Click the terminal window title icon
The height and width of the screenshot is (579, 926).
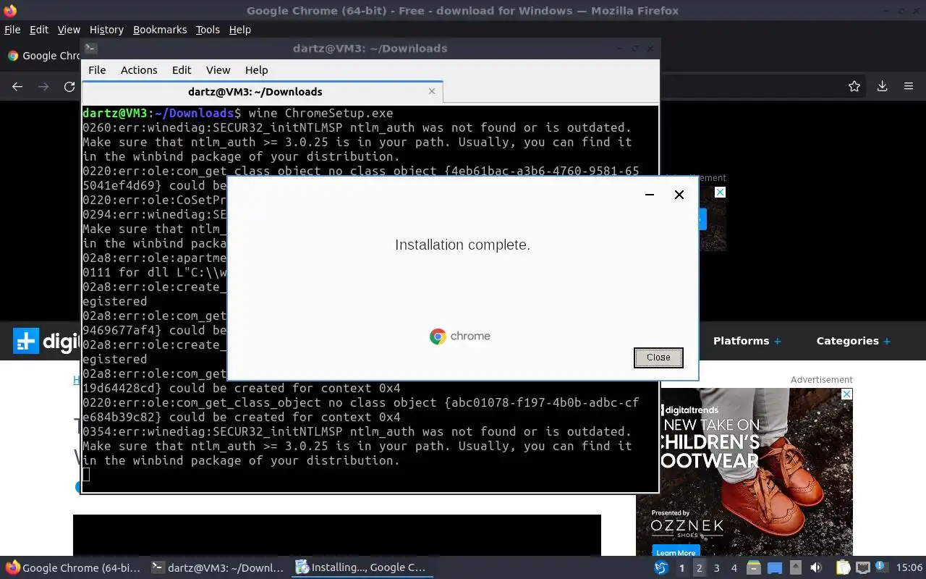90,48
